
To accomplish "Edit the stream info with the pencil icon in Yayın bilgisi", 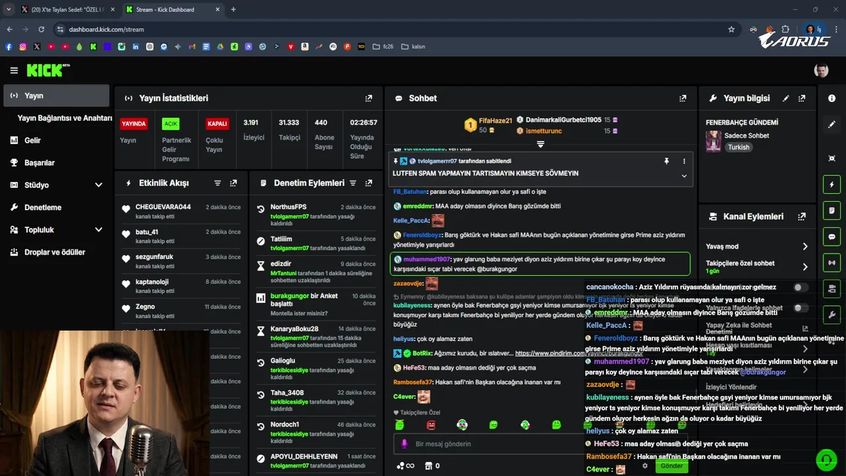I will point(786,98).
